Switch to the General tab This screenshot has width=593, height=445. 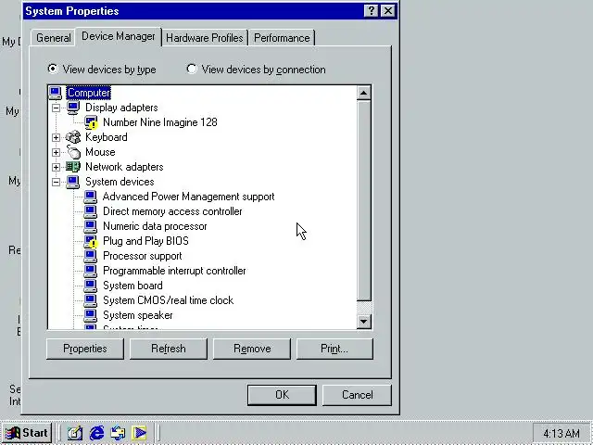54,38
